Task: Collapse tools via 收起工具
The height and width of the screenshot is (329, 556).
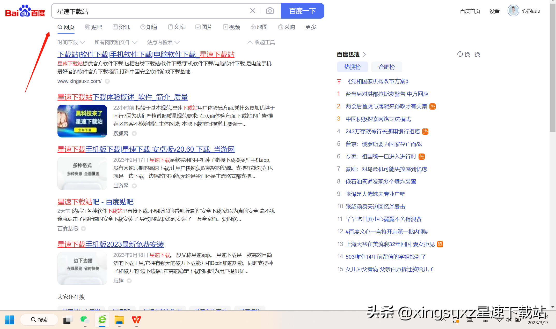Action: [x=261, y=42]
